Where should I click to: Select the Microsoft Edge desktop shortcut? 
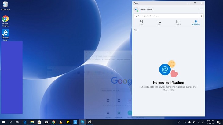pyautogui.click(x=5, y=35)
